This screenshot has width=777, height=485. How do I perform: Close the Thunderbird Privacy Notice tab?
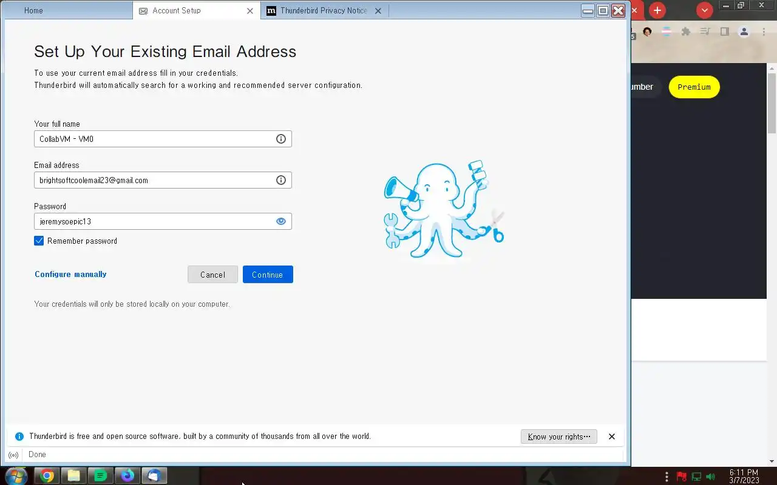click(x=378, y=11)
